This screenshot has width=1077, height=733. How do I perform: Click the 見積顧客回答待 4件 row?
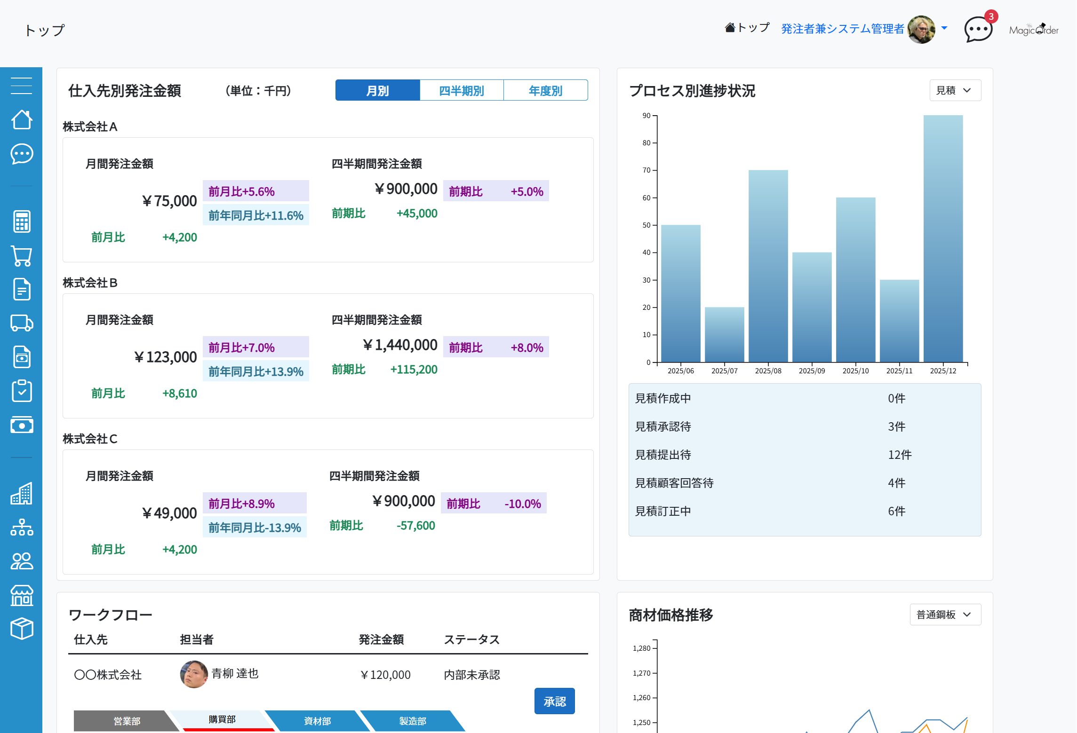pyautogui.click(x=805, y=483)
